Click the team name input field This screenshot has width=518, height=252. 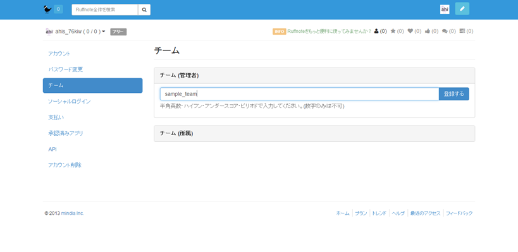[x=299, y=93]
